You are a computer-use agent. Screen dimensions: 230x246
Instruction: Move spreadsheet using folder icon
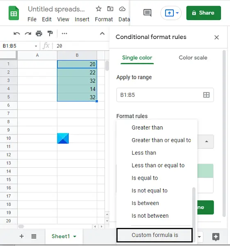click(x=110, y=9)
